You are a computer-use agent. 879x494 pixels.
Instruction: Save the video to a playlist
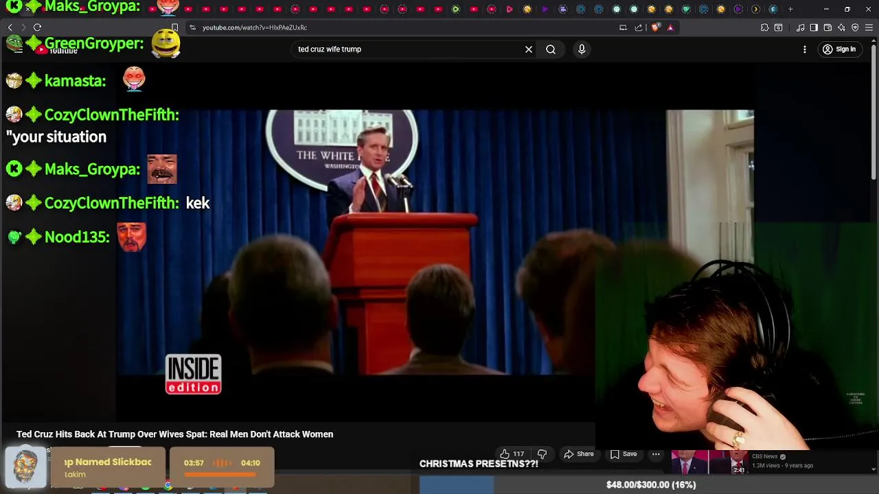pos(624,454)
